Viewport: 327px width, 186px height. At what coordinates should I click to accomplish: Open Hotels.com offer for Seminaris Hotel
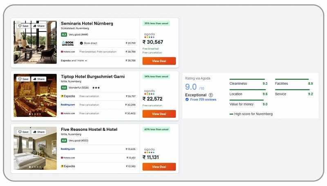pyautogui.click(x=68, y=52)
